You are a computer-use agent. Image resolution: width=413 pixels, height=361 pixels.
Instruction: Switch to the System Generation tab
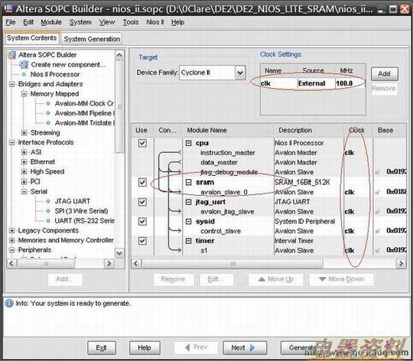click(92, 39)
